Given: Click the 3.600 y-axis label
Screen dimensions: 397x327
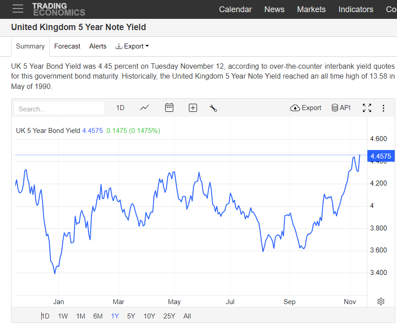Looking at the screenshot, I should coord(379,250).
